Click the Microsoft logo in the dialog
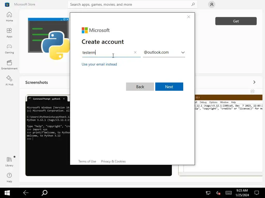This screenshot has height=198, width=265. pos(96,30)
